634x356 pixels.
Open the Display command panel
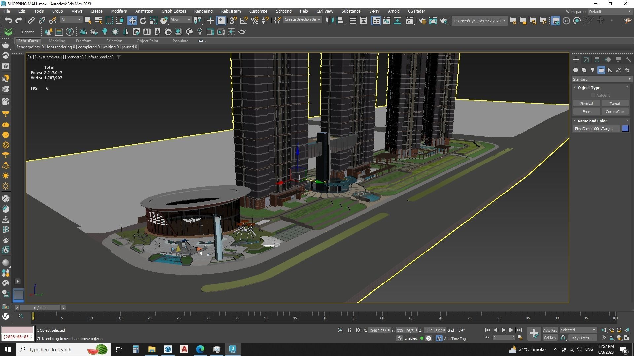pos(618,59)
